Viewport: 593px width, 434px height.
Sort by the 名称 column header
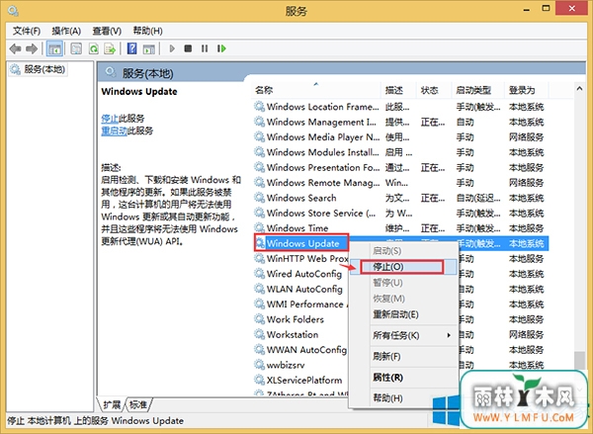point(316,90)
